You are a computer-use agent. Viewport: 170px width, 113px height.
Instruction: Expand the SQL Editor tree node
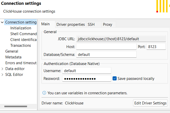[x=2, y=75]
